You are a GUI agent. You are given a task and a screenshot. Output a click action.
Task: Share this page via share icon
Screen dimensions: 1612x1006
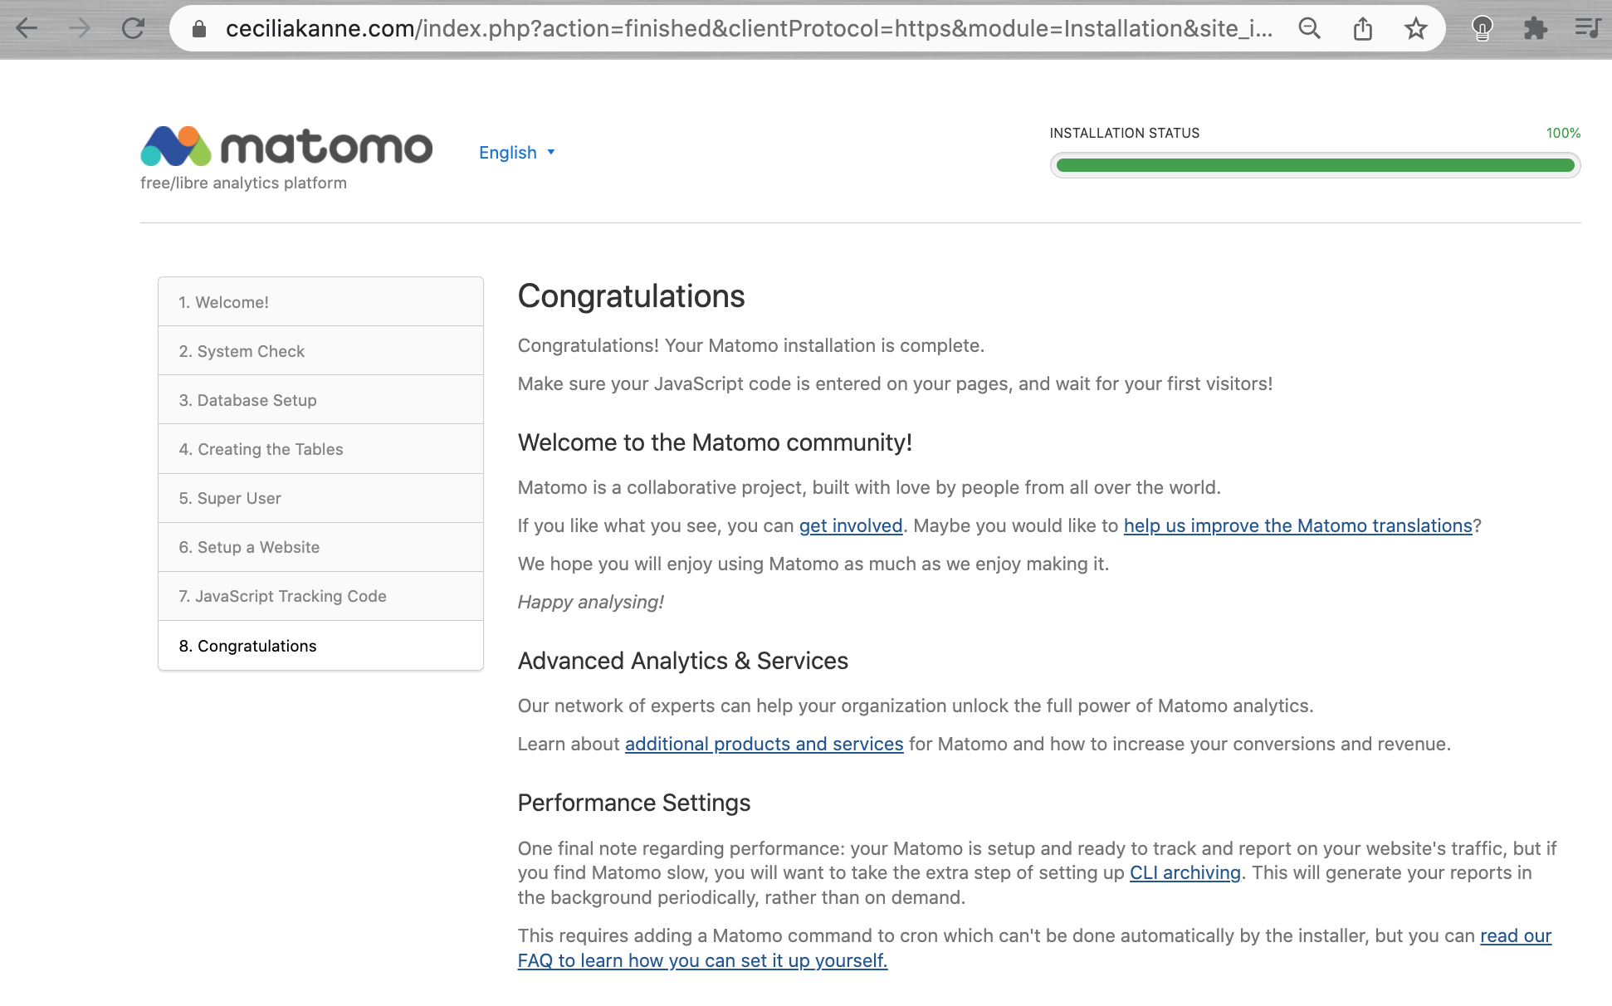point(1363,29)
